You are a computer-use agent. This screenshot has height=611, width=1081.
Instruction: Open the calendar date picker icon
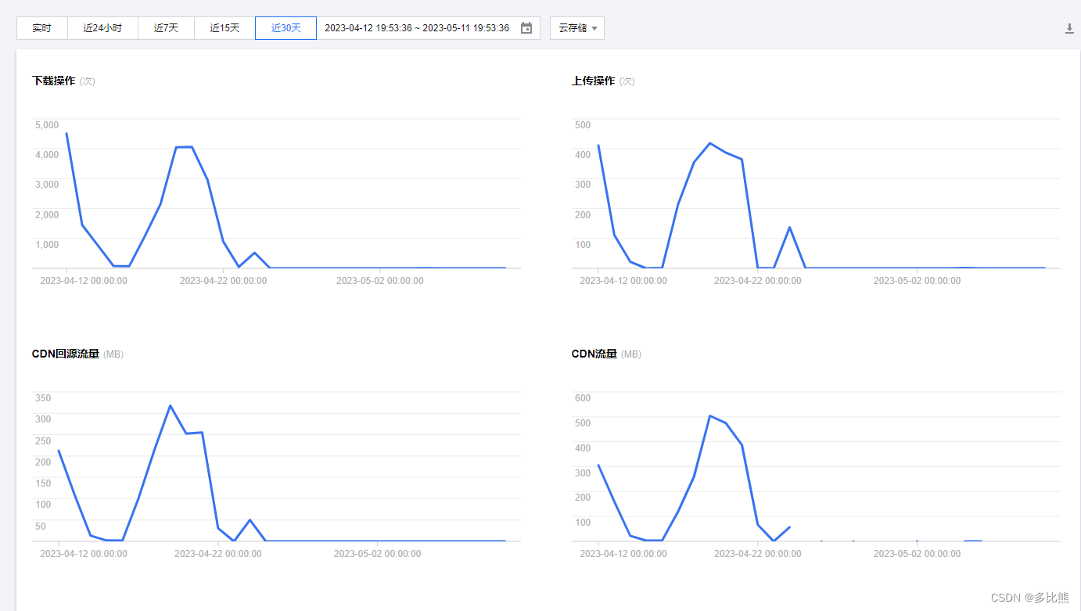[526, 28]
